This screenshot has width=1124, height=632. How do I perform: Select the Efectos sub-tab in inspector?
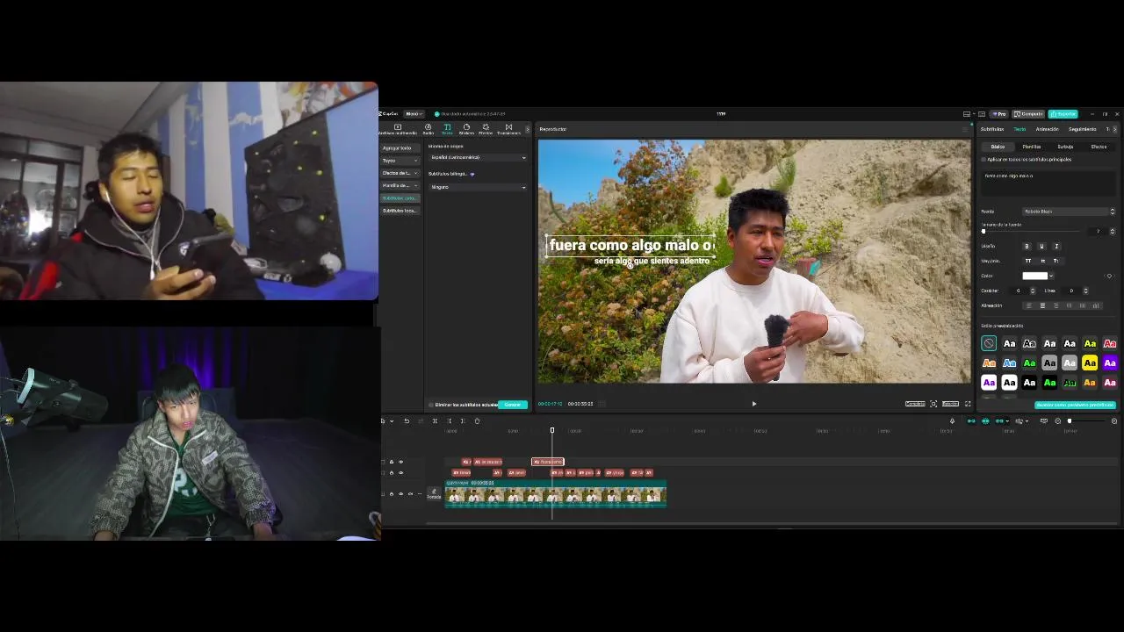(1099, 147)
